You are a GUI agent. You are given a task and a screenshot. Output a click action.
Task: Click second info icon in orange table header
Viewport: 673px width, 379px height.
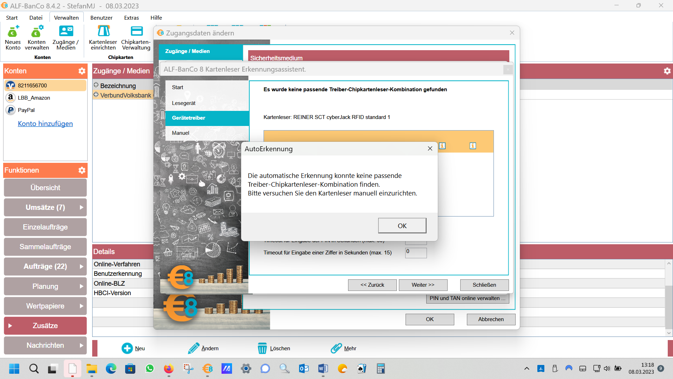pos(473,146)
